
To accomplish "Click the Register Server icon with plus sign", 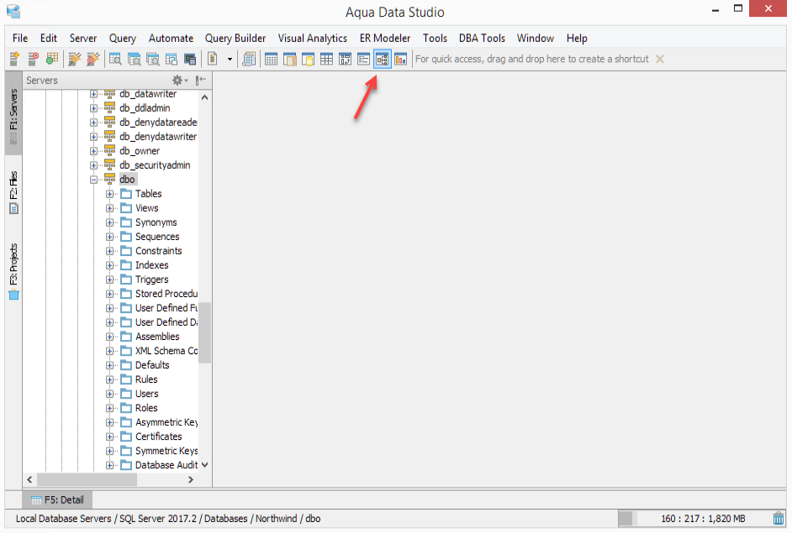I will coord(14,59).
